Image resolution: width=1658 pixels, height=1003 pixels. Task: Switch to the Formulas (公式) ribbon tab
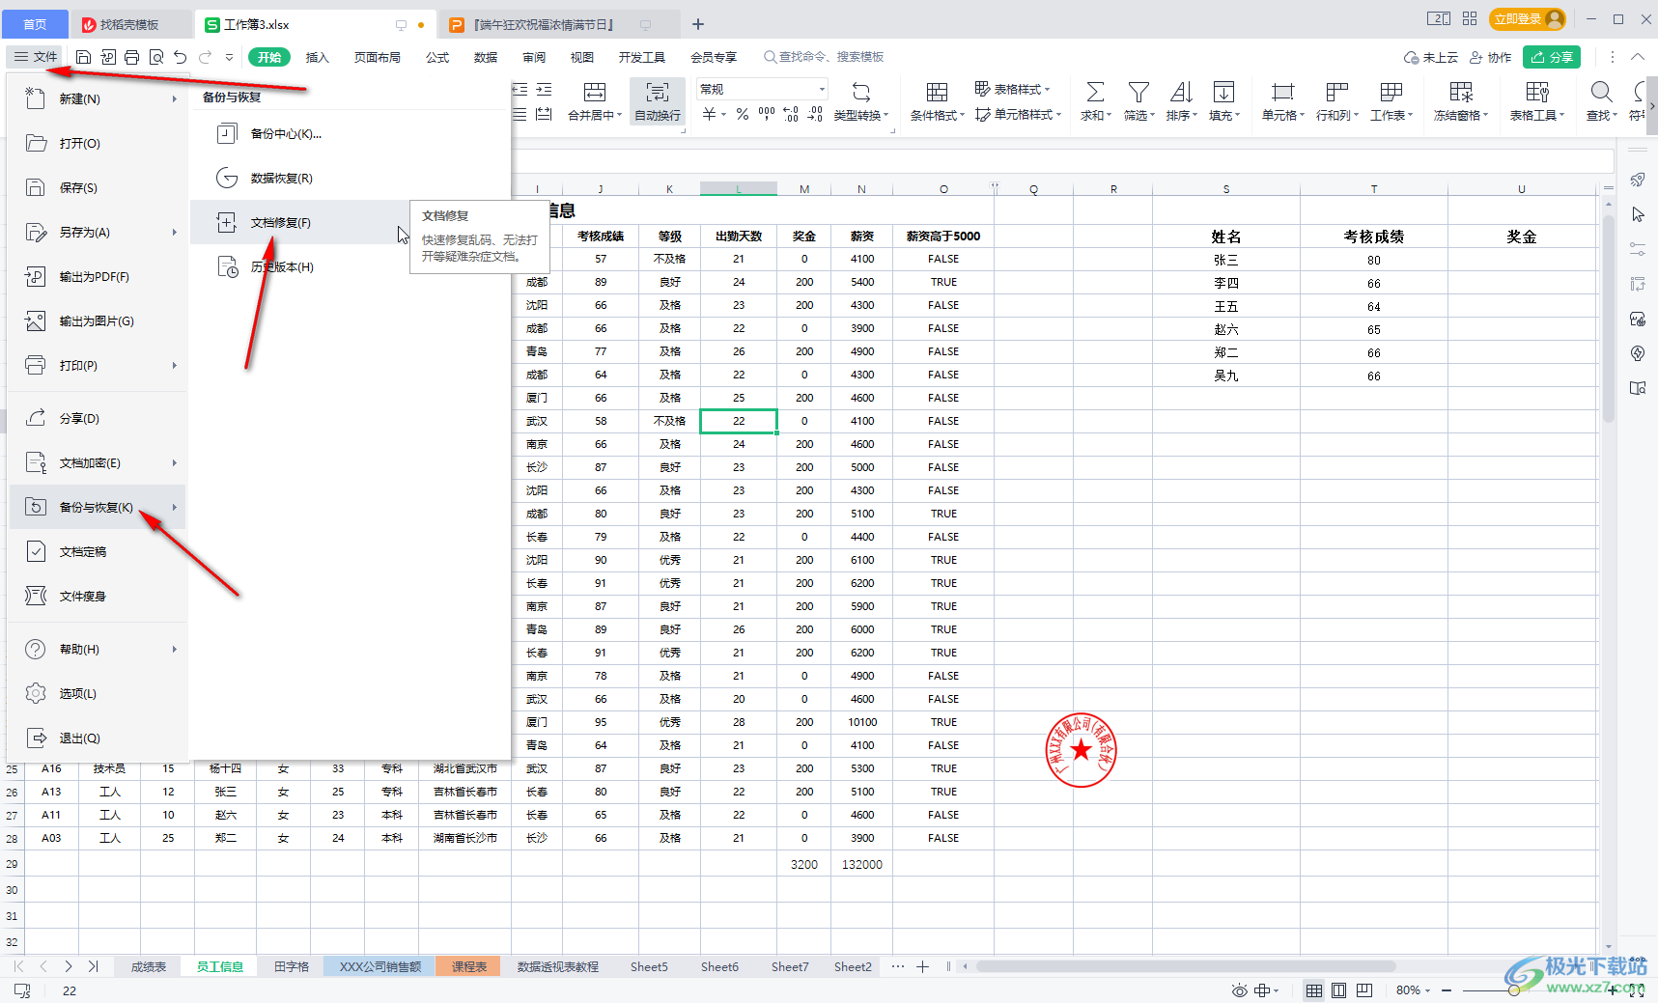click(437, 57)
